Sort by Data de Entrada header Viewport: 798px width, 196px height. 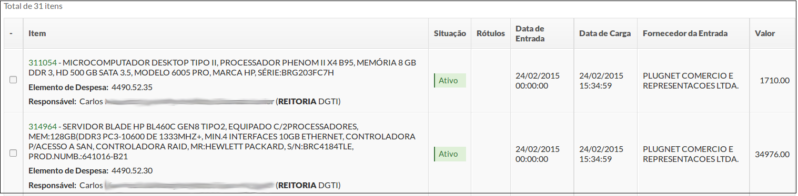coord(530,34)
